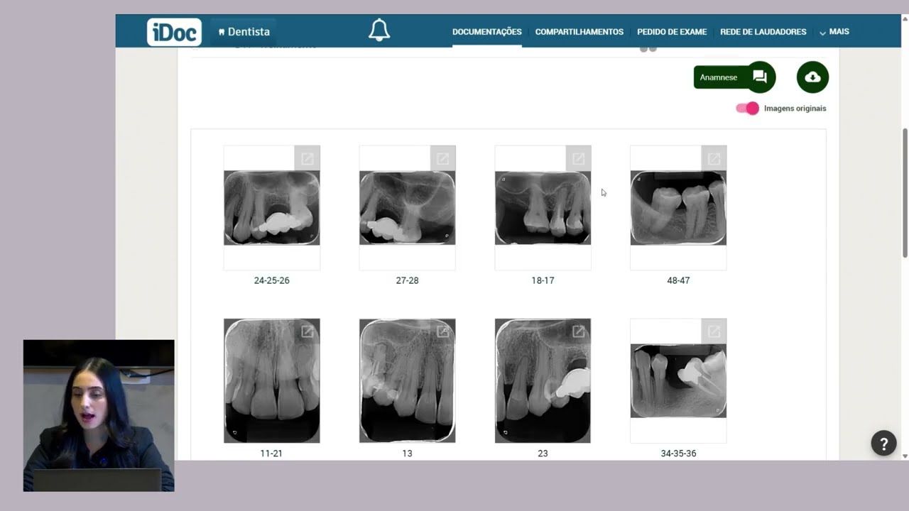The width and height of the screenshot is (909, 511).
Task: Open the Dentista profile selector
Action: 244,32
